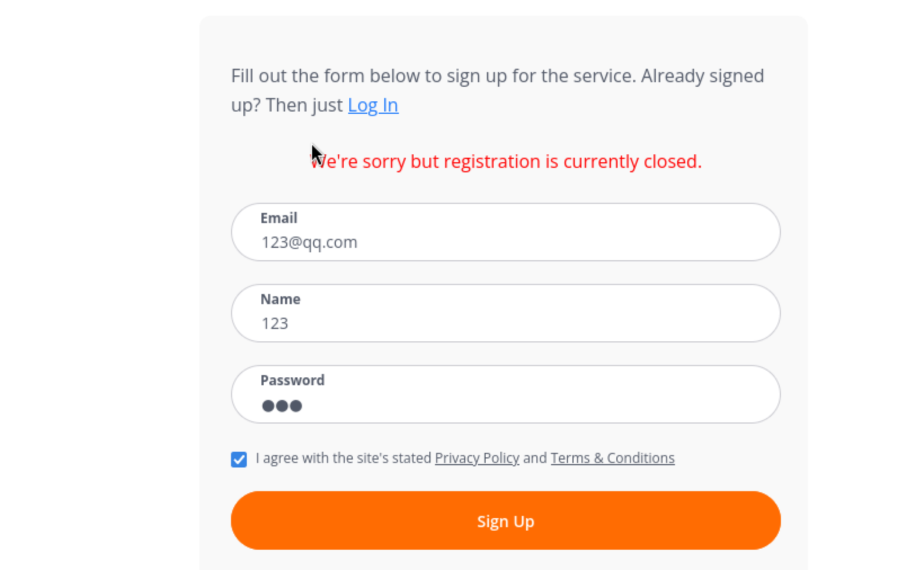924x570 pixels.
Task: Click the red registration closed error message
Action: 507,162
